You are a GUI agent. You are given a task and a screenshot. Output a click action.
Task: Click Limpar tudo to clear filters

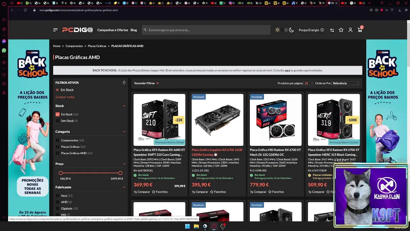point(65,97)
